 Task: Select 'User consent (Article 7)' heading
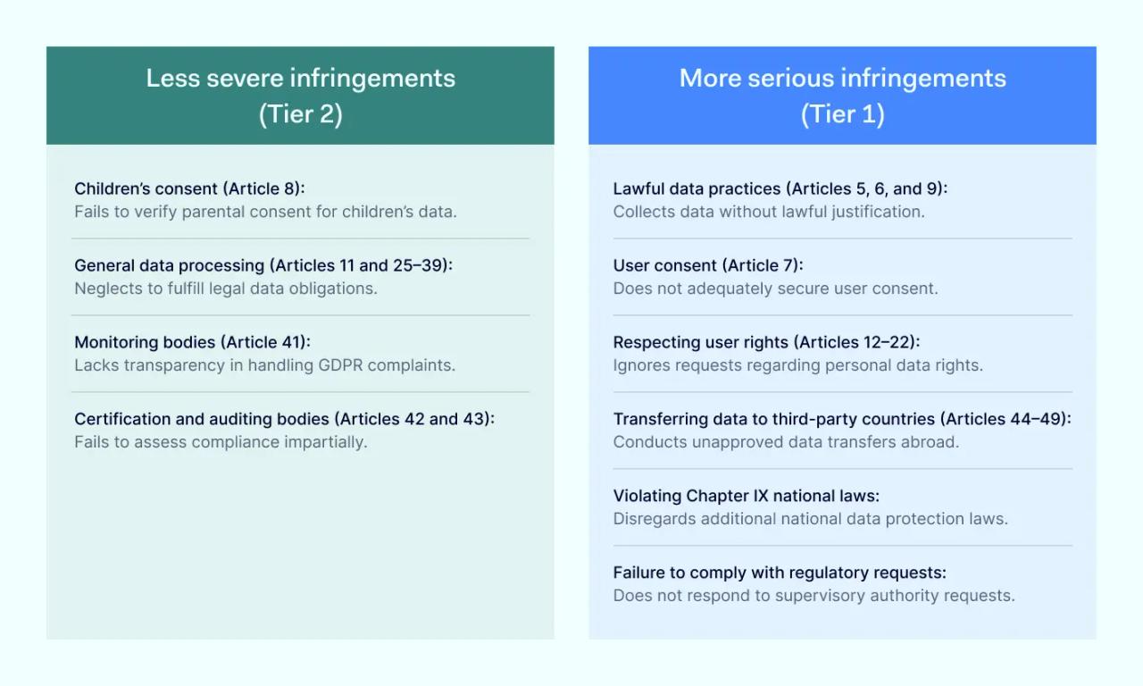[708, 265]
